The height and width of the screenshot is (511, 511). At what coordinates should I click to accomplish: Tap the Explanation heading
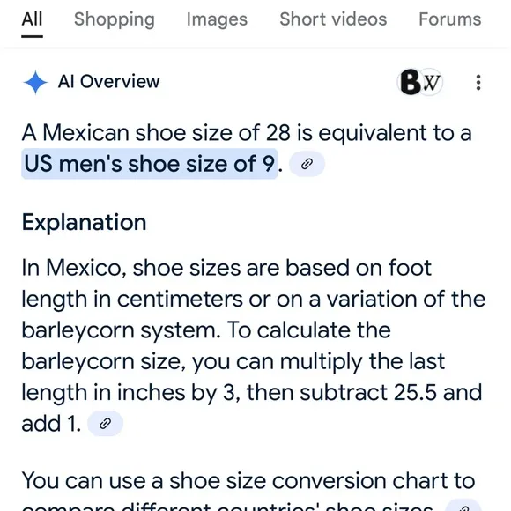(x=84, y=222)
